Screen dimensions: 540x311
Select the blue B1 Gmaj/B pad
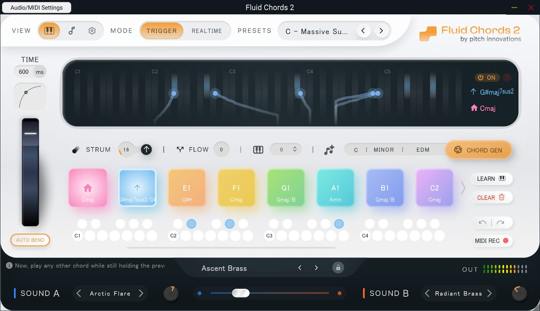coord(385,188)
